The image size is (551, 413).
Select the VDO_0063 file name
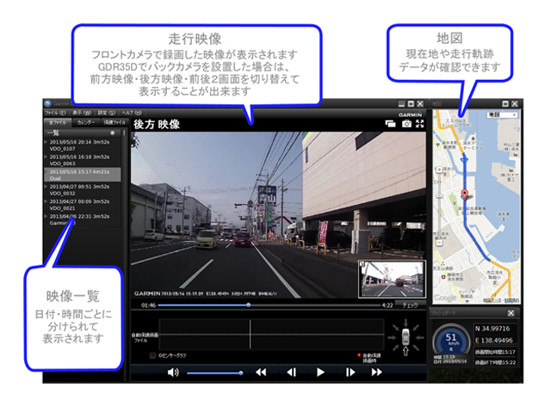point(62,163)
